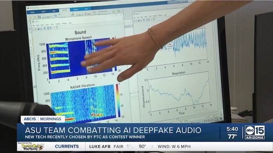
Task: Switch to the APPS ribbon tab
Action: tap(54, 11)
